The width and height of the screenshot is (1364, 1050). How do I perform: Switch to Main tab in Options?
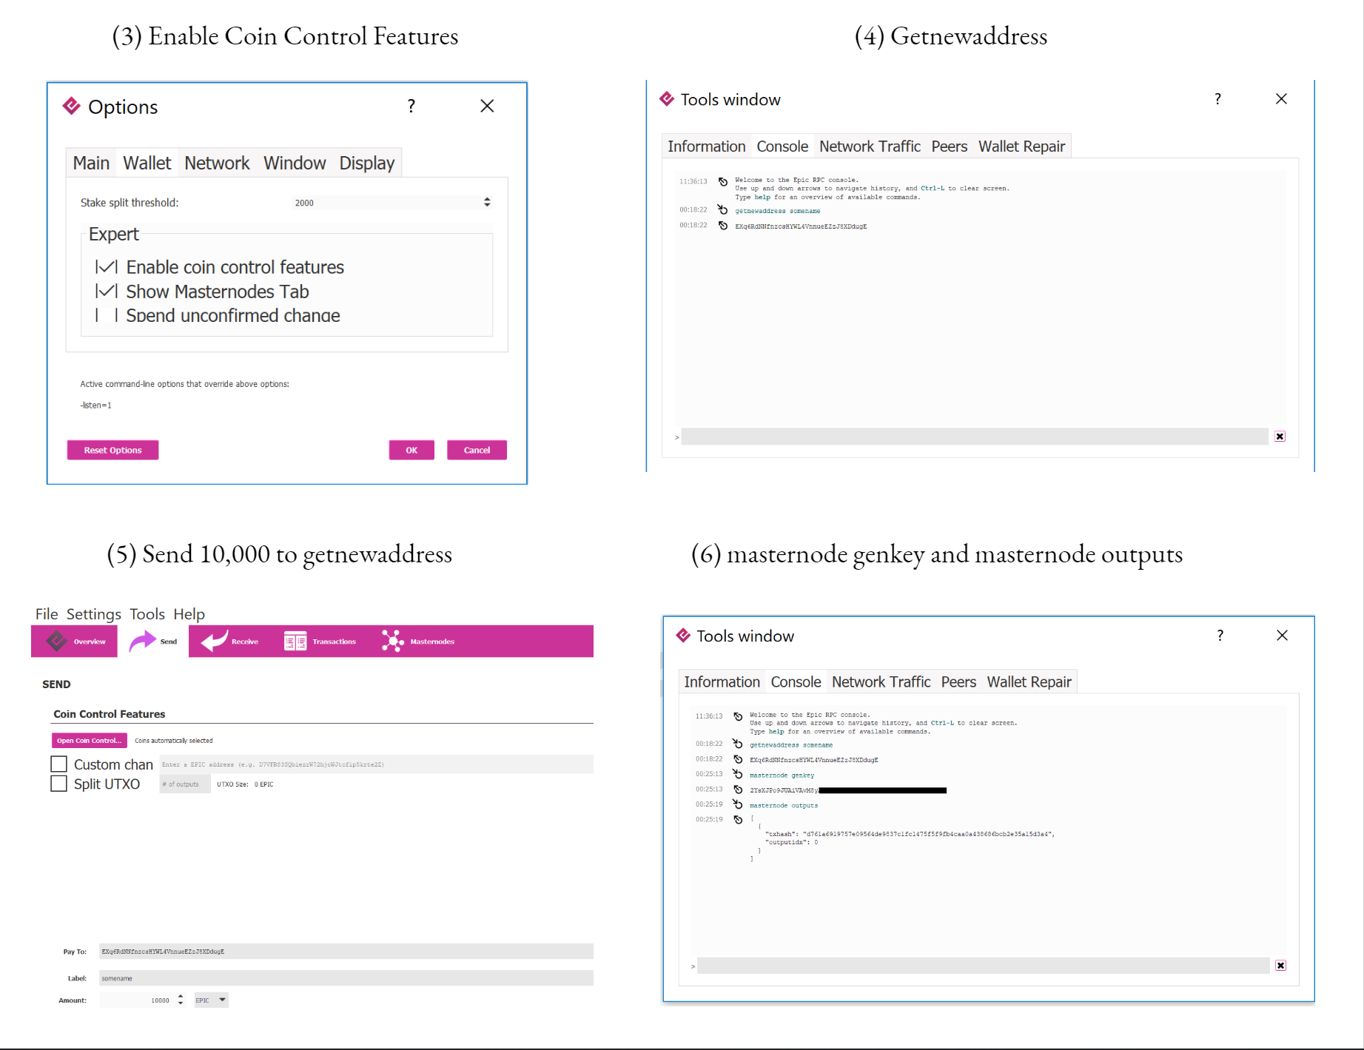(x=91, y=163)
